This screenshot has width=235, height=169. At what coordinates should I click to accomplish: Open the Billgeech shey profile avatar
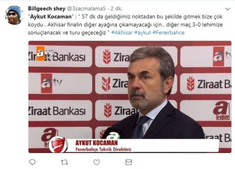tap(14, 15)
